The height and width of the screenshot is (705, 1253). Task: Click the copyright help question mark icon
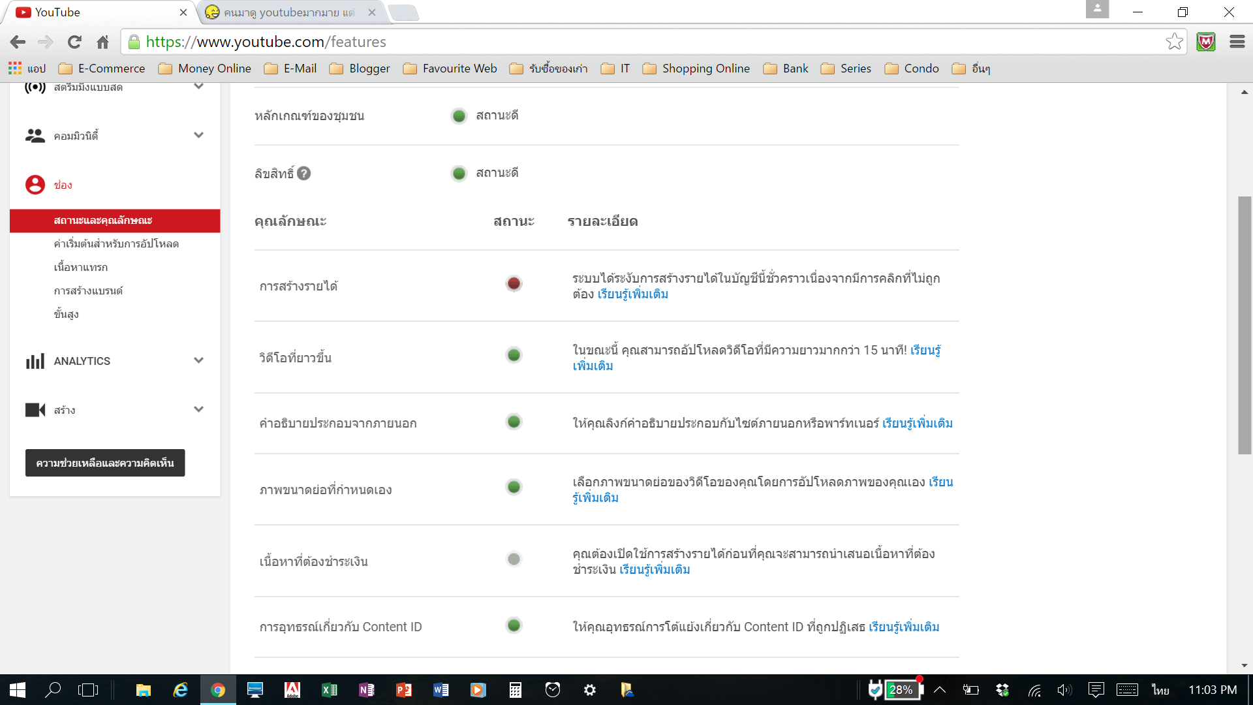pyautogui.click(x=303, y=174)
